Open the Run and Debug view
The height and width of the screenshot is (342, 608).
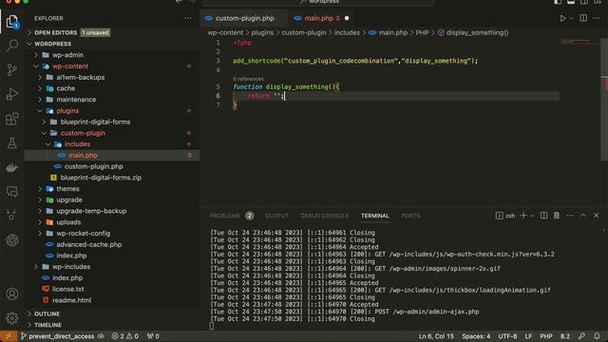12,94
